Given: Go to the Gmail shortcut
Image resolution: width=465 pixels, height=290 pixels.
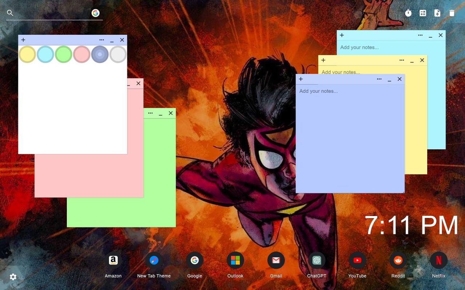Looking at the screenshot, I should pyautogui.click(x=276, y=265).
